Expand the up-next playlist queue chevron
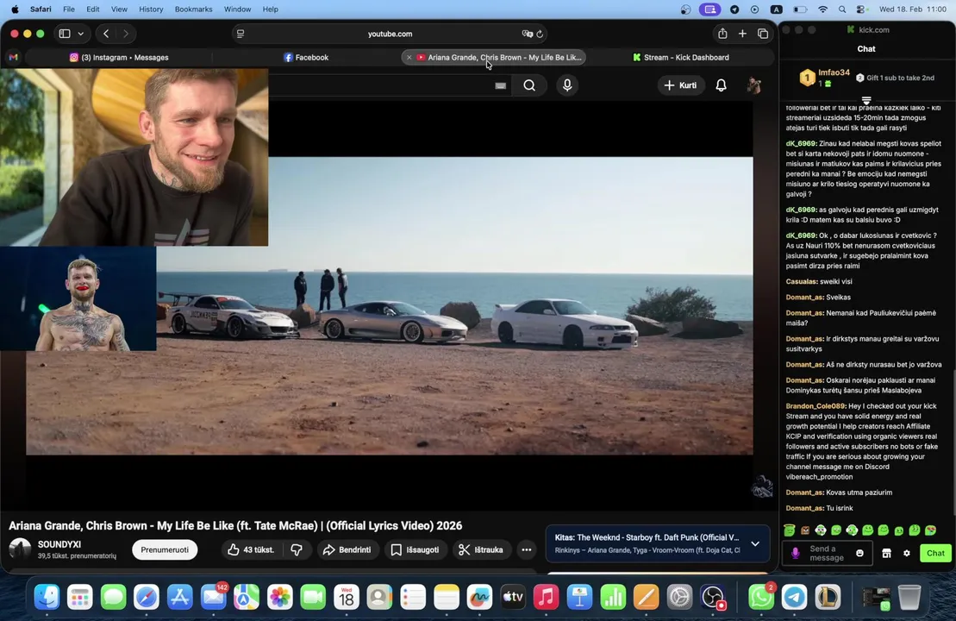The image size is (956, 621). pyautogui.click(x=755, y=543)
